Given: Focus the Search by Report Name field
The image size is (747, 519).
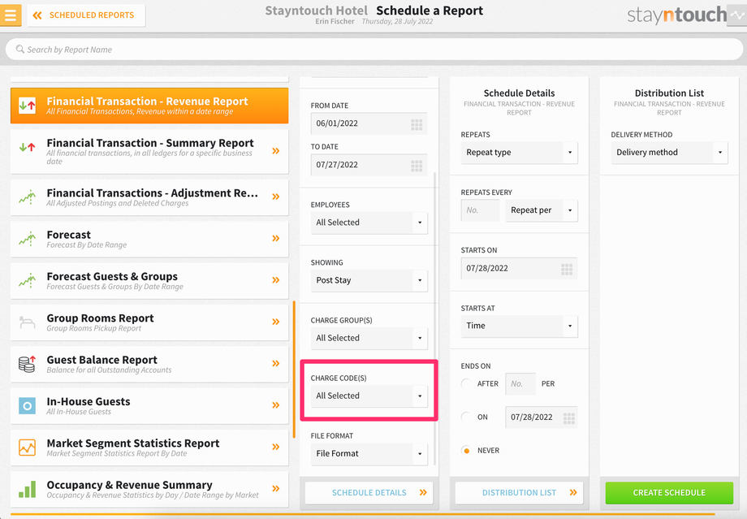Looking at the screenshot, I should point(374,50).
